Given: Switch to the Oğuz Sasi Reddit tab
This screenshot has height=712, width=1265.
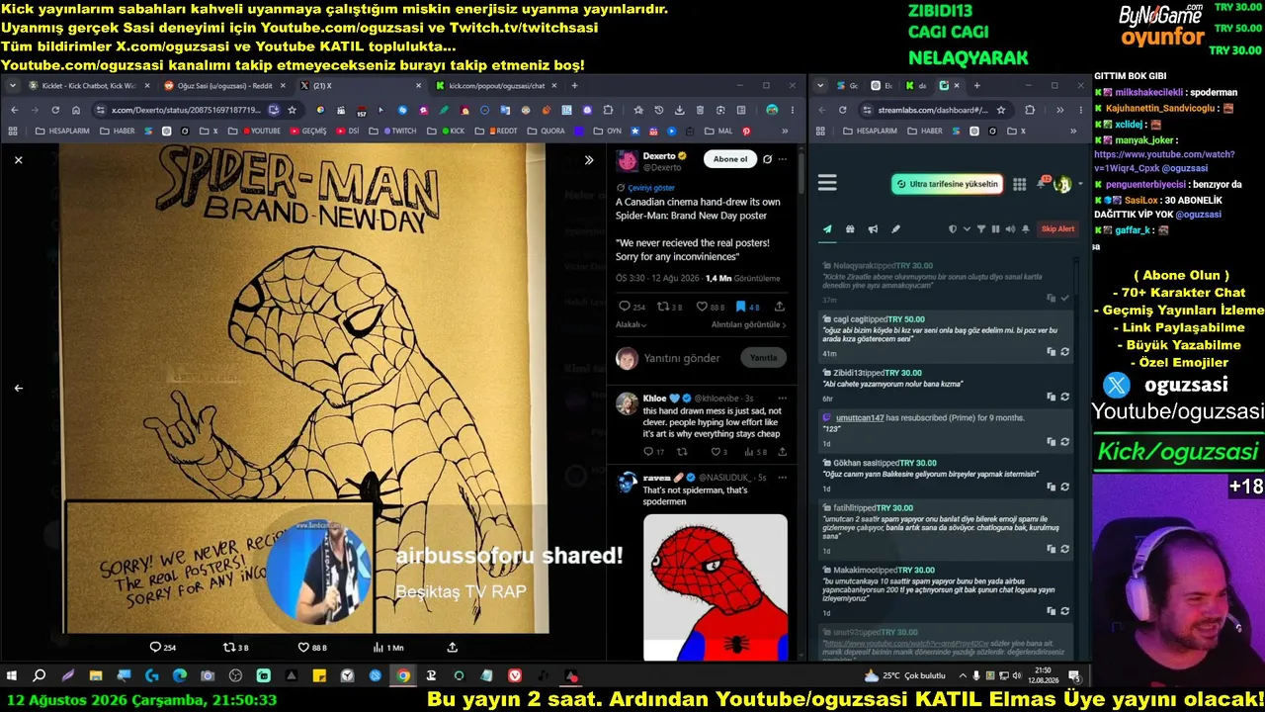Looking at the screenshot, I should (x=225, y=86).
